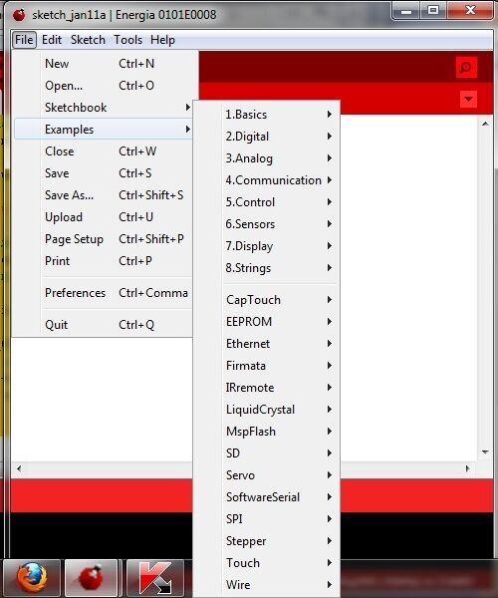Choose Save As... in the File menu
The height and width of the screenshot is (598, 498).
coord(103,195)
